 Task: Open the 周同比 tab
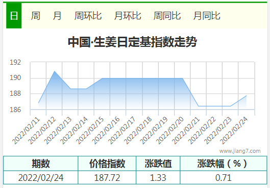[167, 16]
